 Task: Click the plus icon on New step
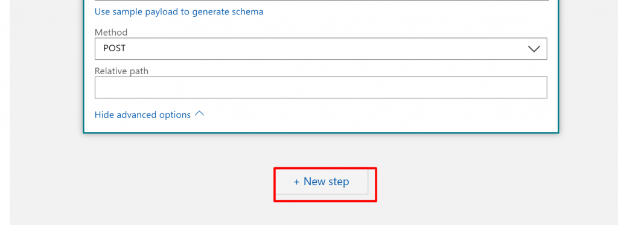coord(297,182)
